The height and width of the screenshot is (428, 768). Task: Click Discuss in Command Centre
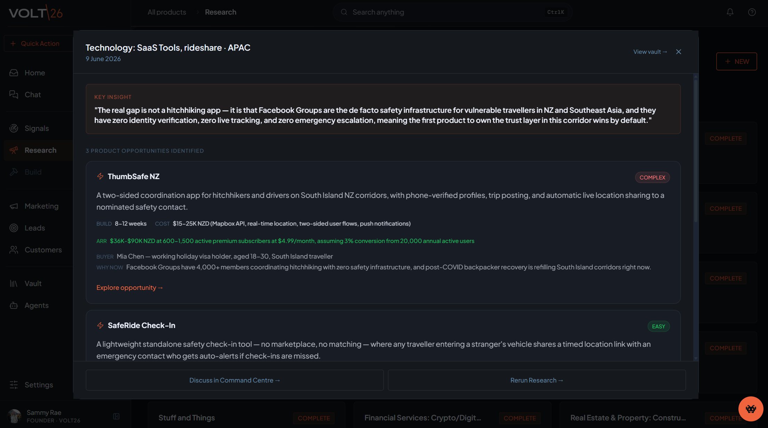[x=235, y=380]
